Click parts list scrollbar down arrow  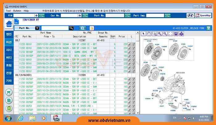click(x=138, y=113)
